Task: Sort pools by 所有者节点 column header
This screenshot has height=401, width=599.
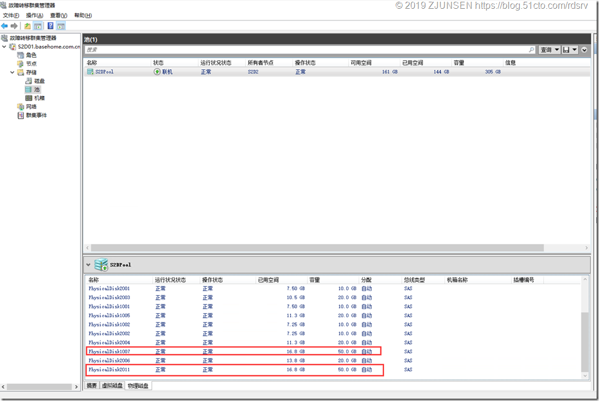Action: click(269, 63)
